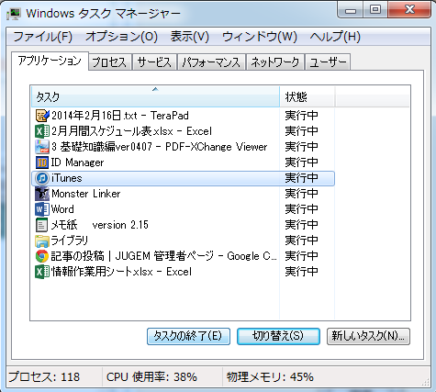The height and width of the screenshot is (392, 436).
Task: Select the 2月月間スケジュール表 Excel icon
Action: pyautogui.click(x=42, y=131)
